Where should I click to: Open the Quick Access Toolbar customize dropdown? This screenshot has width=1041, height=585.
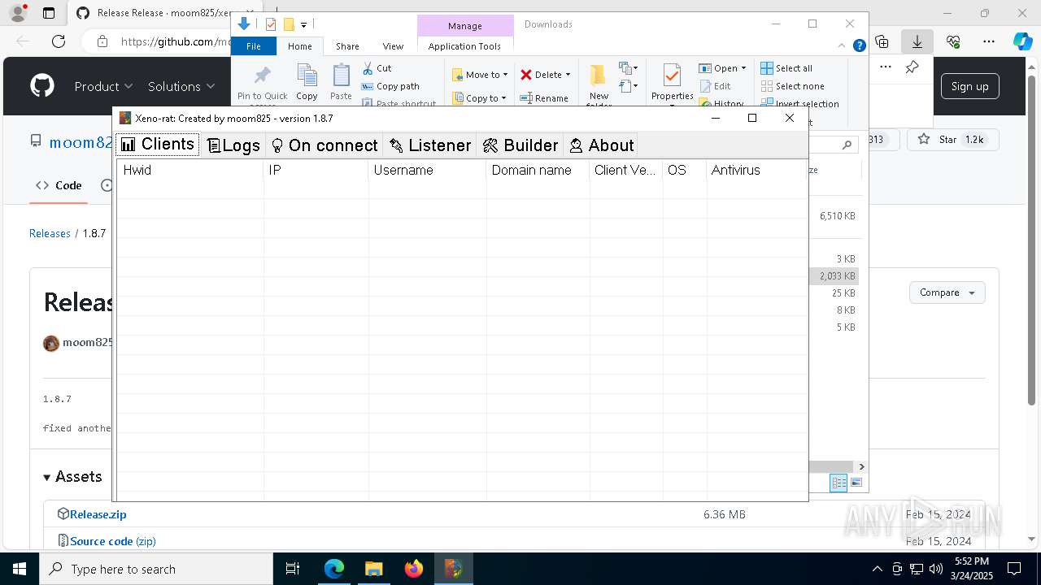tap(303, 25)
